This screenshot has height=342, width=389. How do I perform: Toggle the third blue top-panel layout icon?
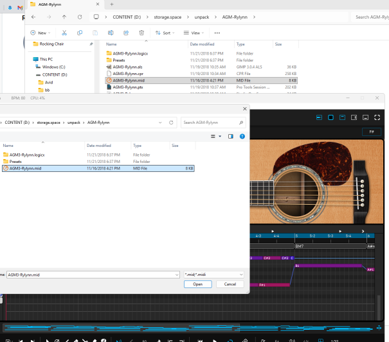click(x=342, y=117)
